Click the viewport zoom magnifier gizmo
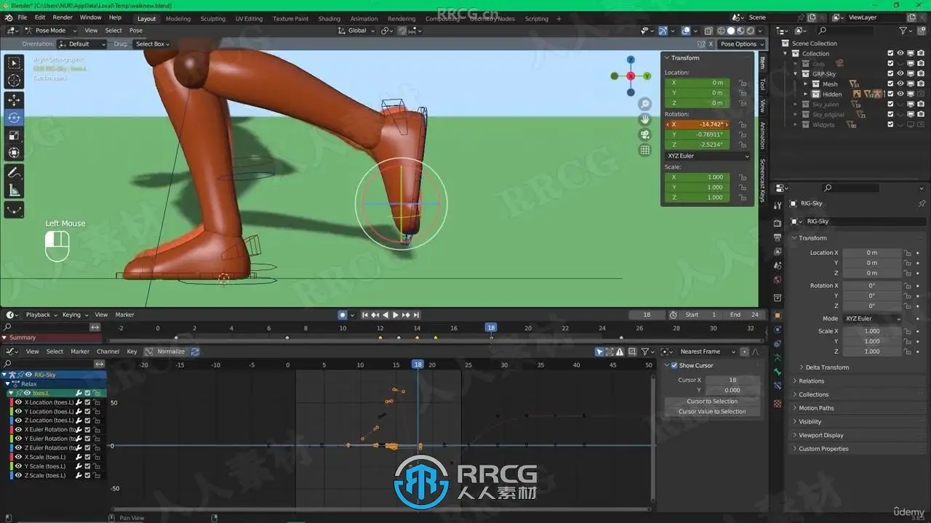Screen dimensions: 931x523 pyautogui.click(x=645, y=105)
